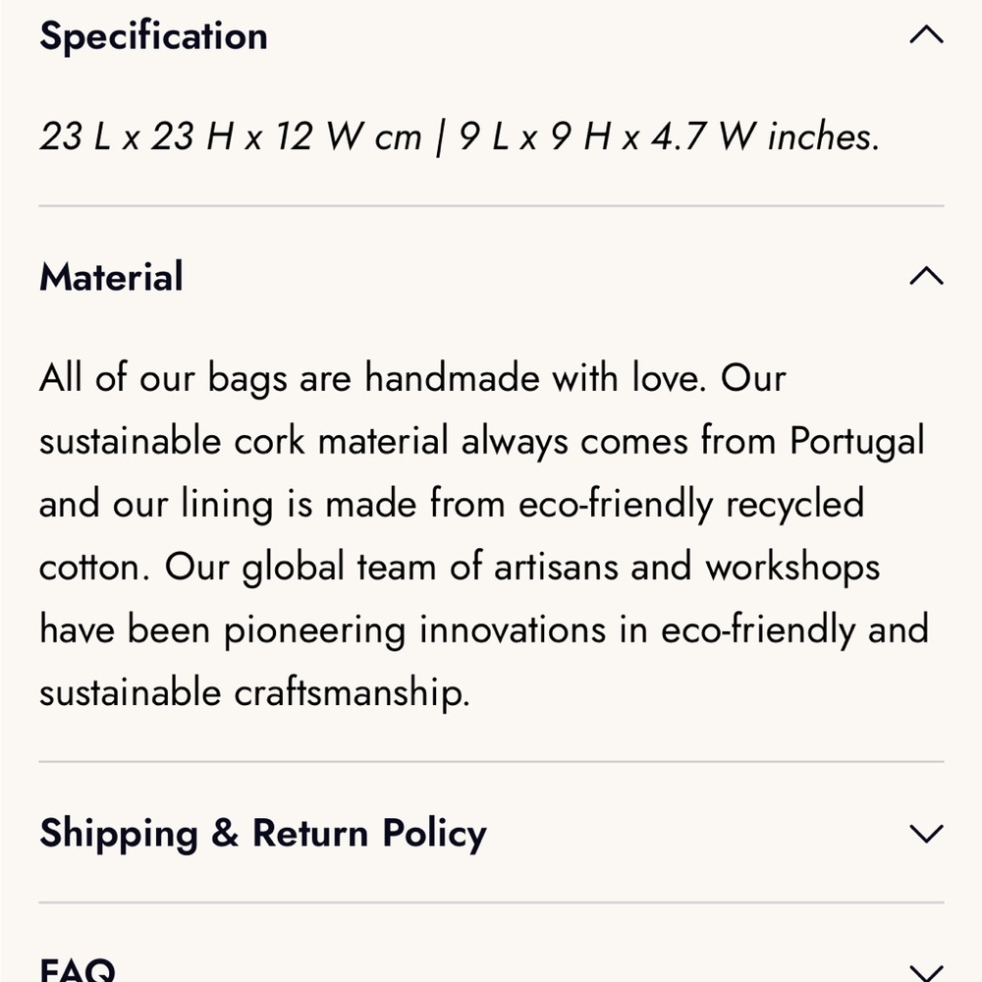Expand Shipping & Return Policy down chevron

(926, 833)
